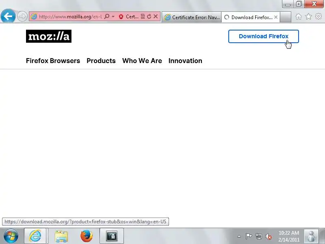Open the clock showing 10:22 AM

pos(289,236)
